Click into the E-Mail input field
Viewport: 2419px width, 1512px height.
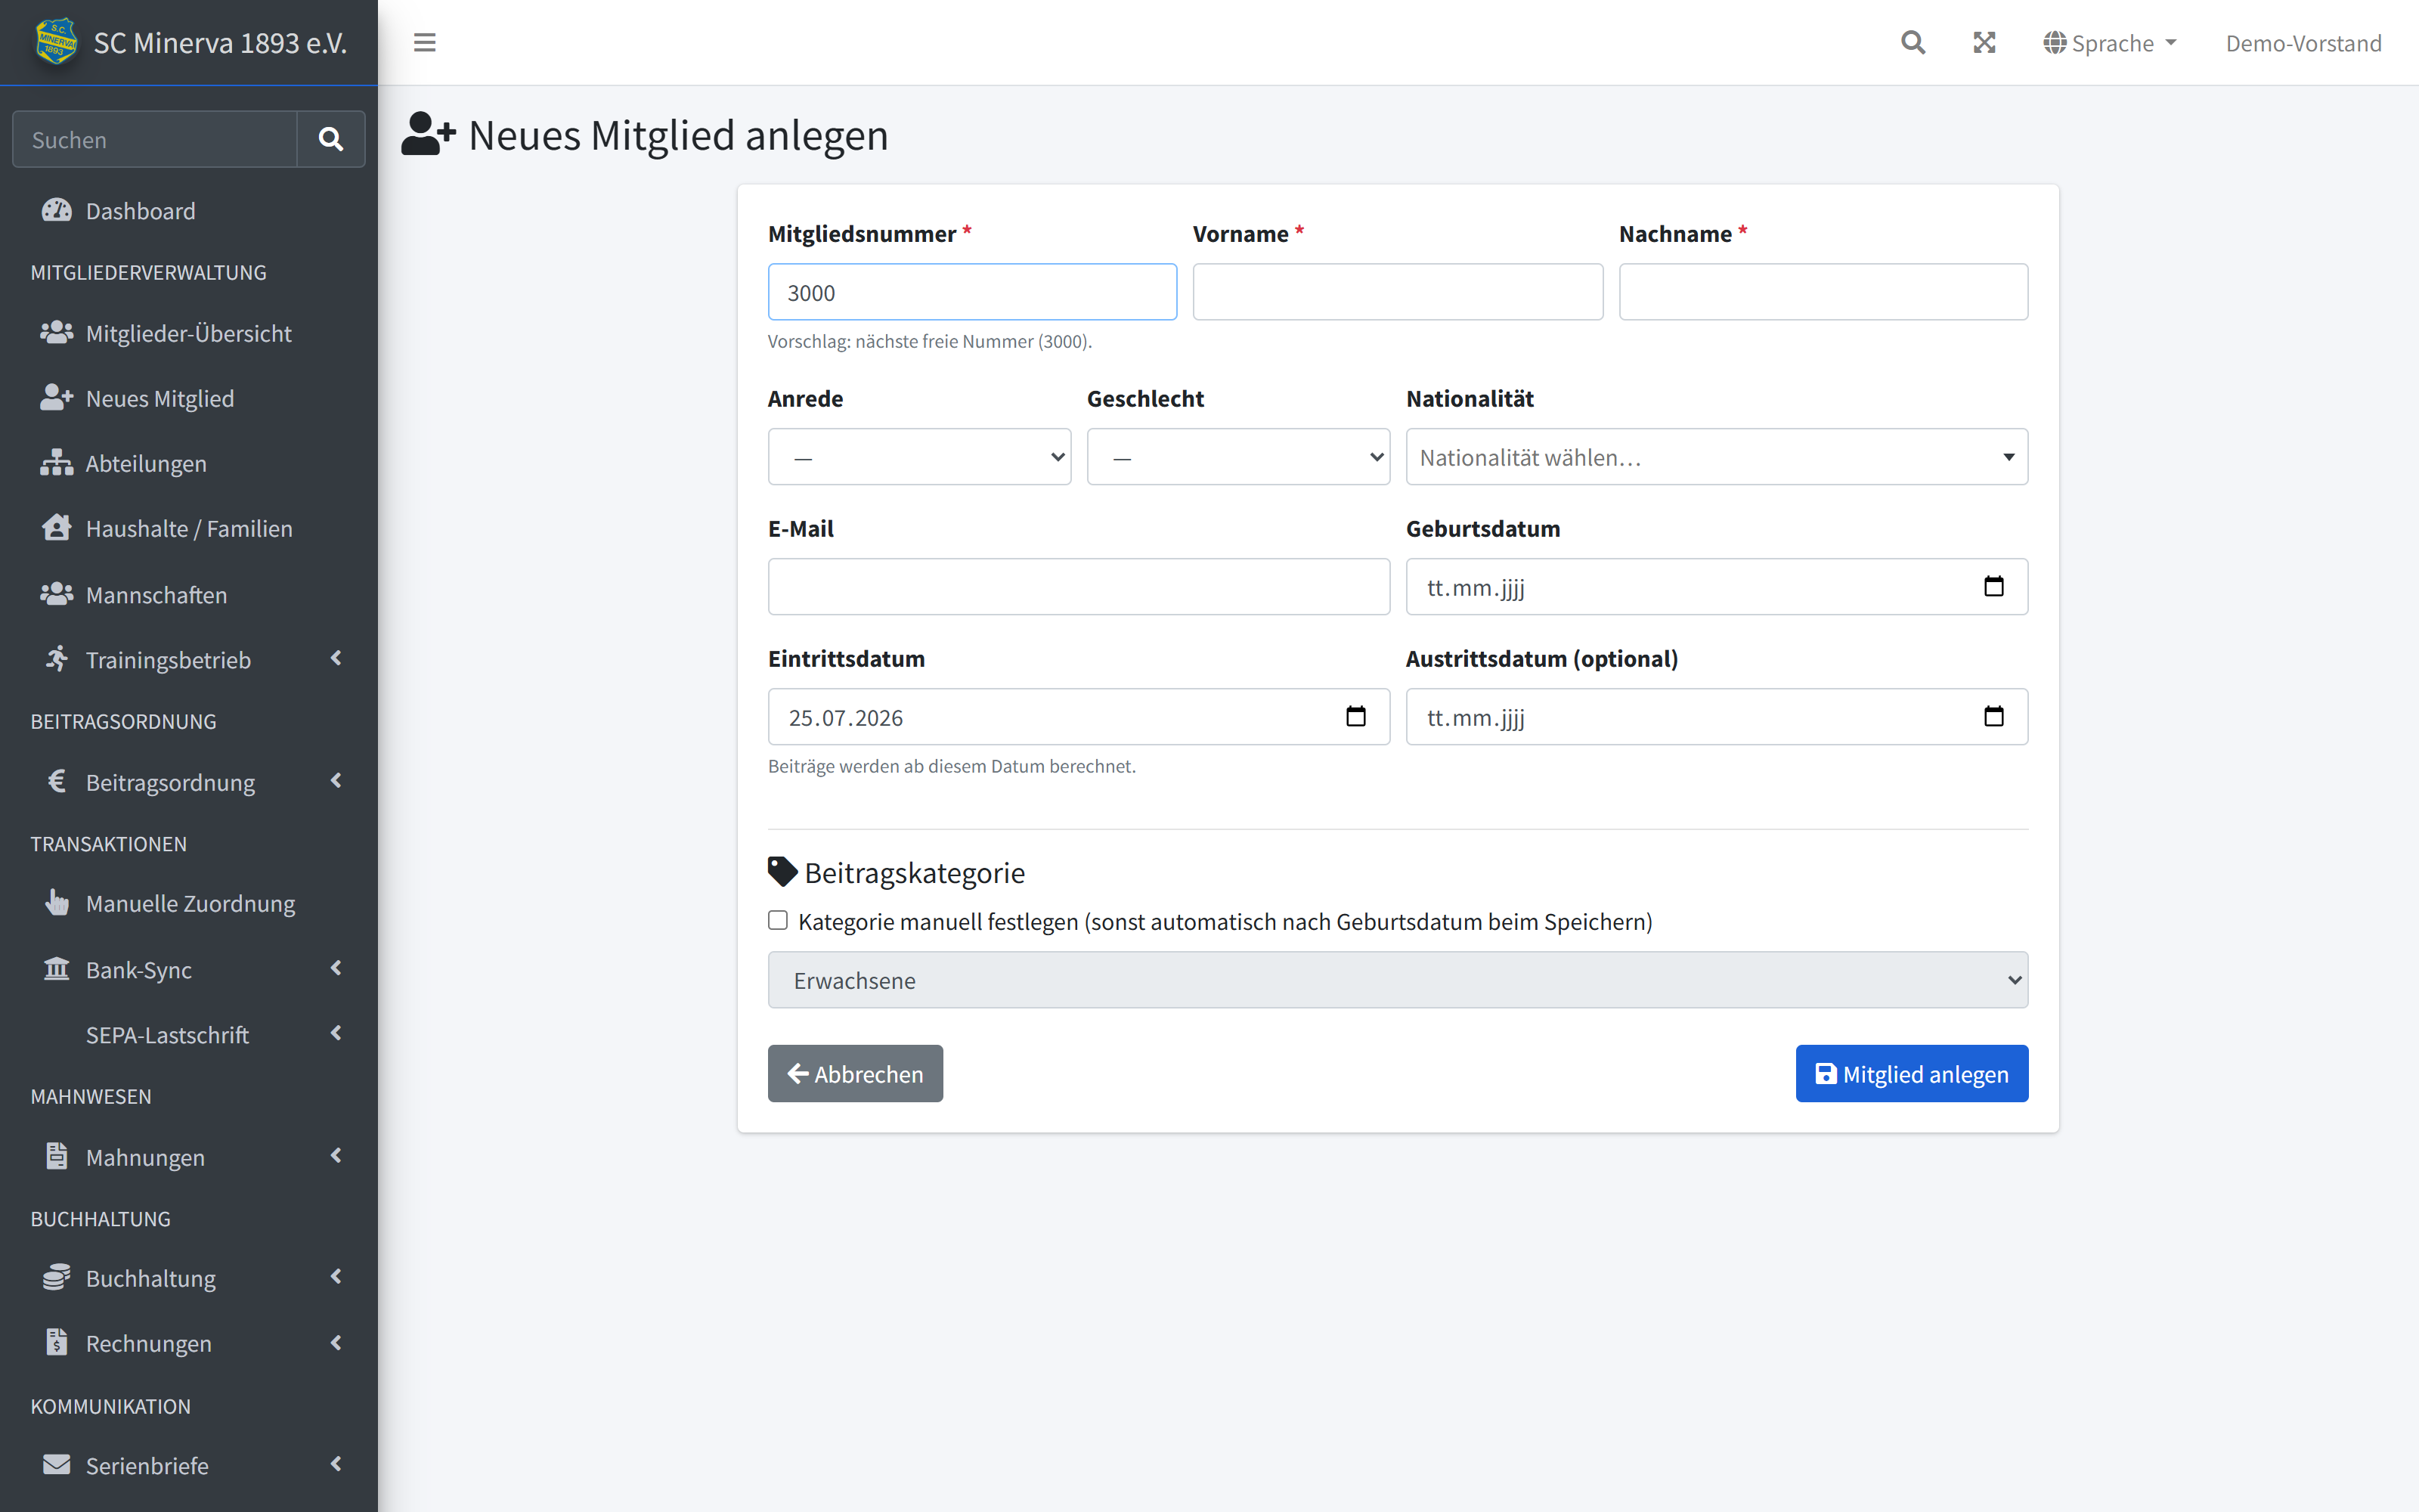click(x=1079, y=586)
